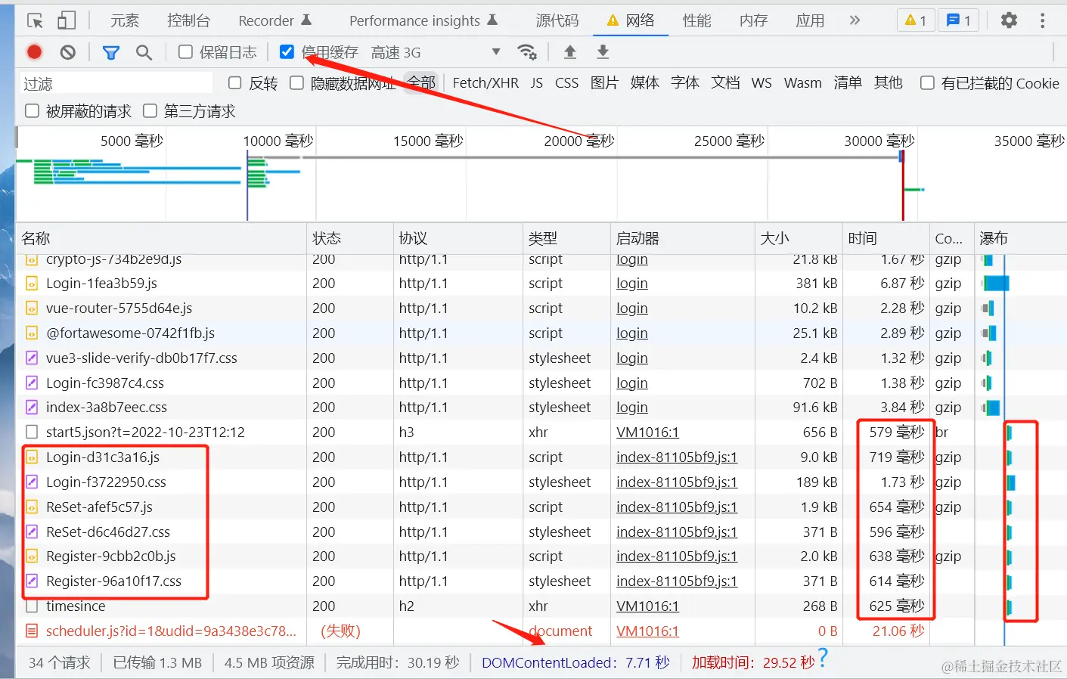Click the stylesheet icon beside Login-f3722950.css
The height and width of the screenshot is (679, 1067).
point(32,482)
